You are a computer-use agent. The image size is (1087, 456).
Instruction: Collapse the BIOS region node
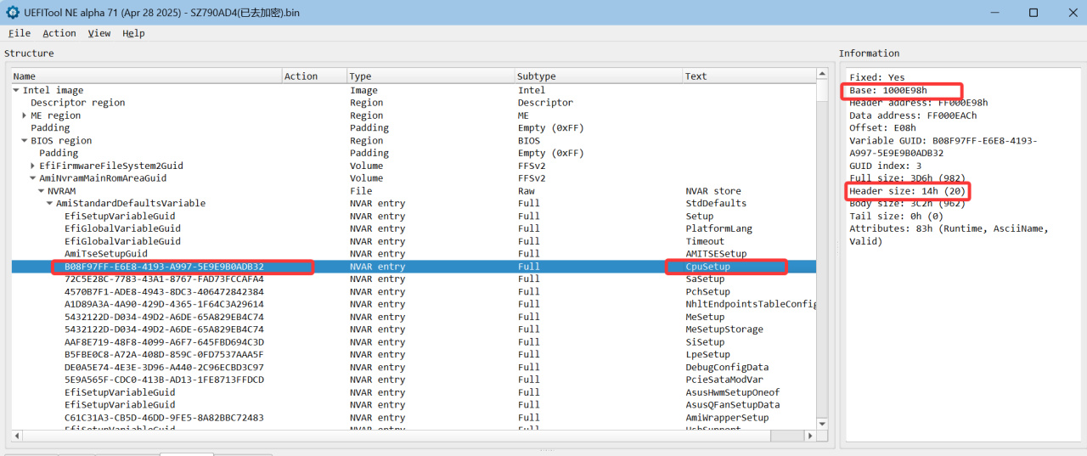tap(25, 141)
